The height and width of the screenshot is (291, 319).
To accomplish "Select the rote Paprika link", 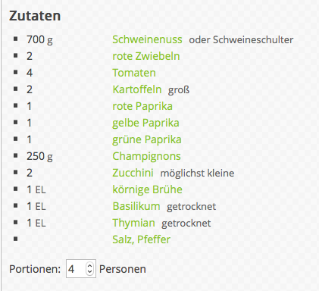I will tap(142, 106).
